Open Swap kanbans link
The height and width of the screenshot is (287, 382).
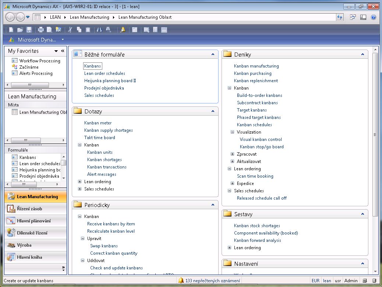(x=104, y=246)
